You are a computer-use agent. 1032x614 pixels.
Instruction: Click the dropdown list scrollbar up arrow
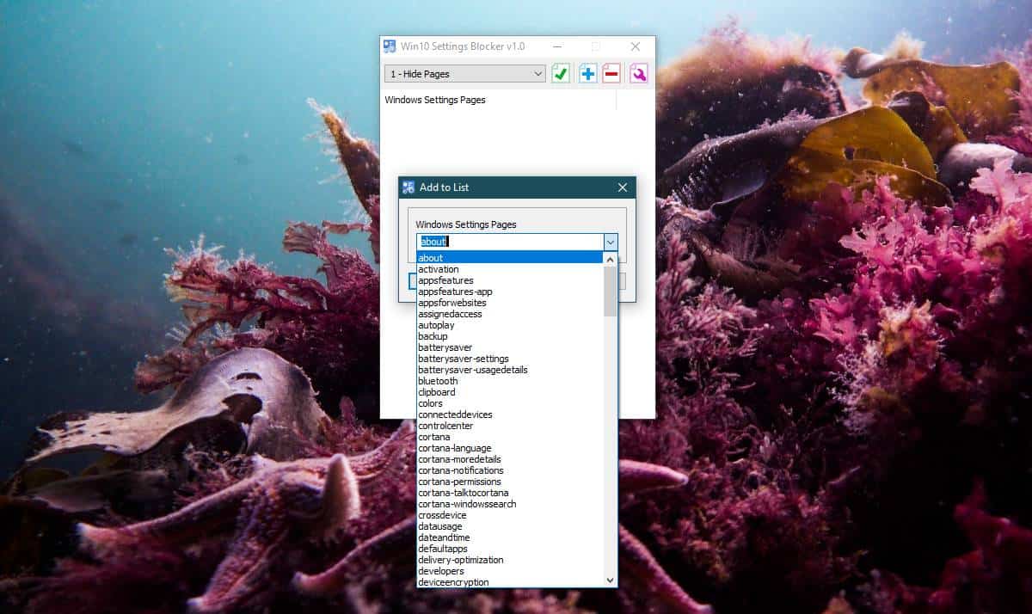611,259
